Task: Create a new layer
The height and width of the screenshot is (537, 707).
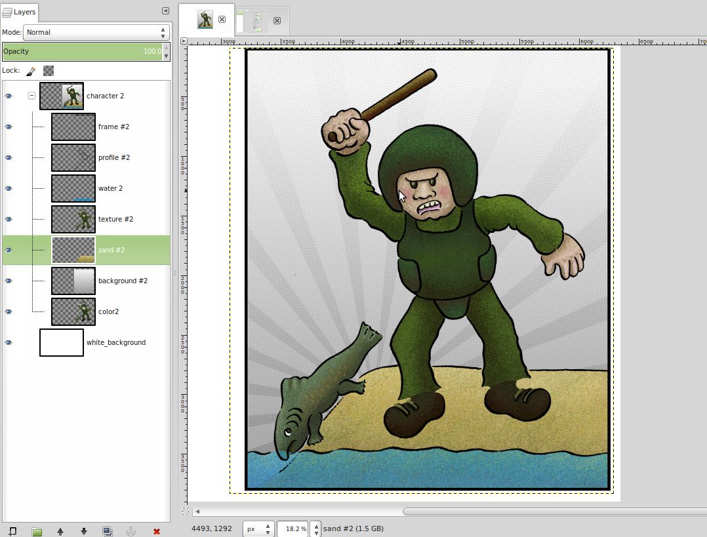Action: pyautogui.click(x=12, y=530)
